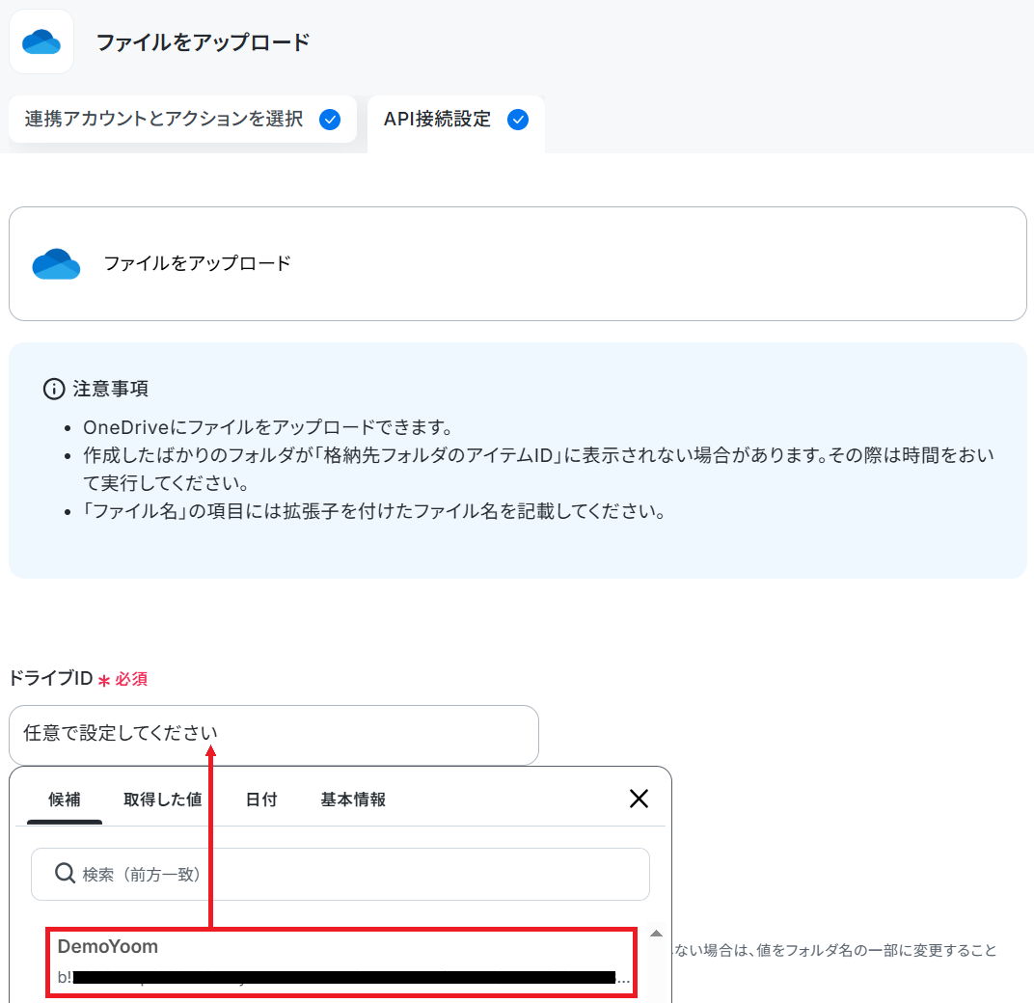Image resolution: width=1034 pixels, height=1003 pixels.
Task: Open the 日付 tab
Action: click(261, 800)
